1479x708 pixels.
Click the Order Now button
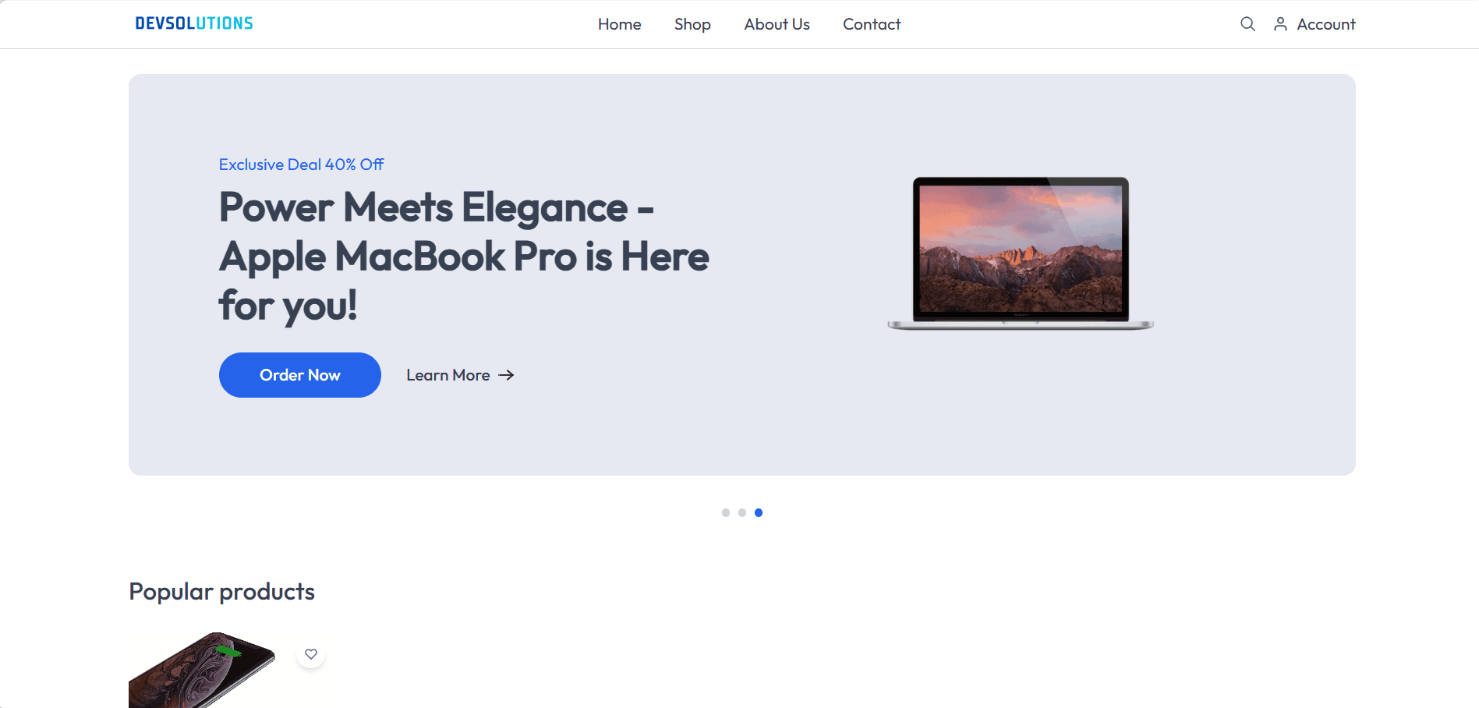tap(300, 375)
